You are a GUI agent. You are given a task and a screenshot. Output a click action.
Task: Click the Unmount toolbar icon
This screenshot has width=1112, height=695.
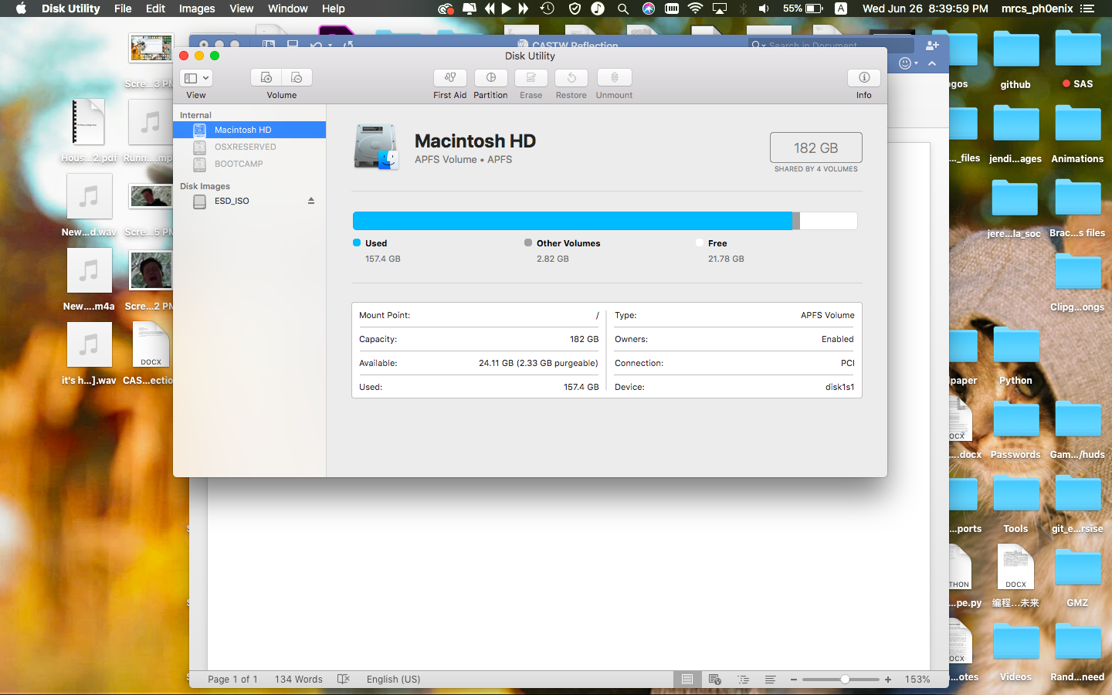coord(615,78)
